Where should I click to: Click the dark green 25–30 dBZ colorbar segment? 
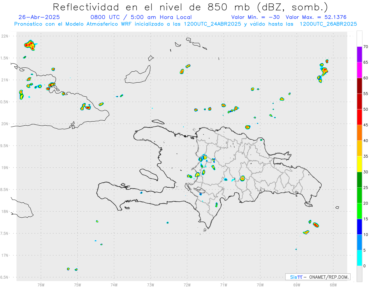[x=359, y=180]
